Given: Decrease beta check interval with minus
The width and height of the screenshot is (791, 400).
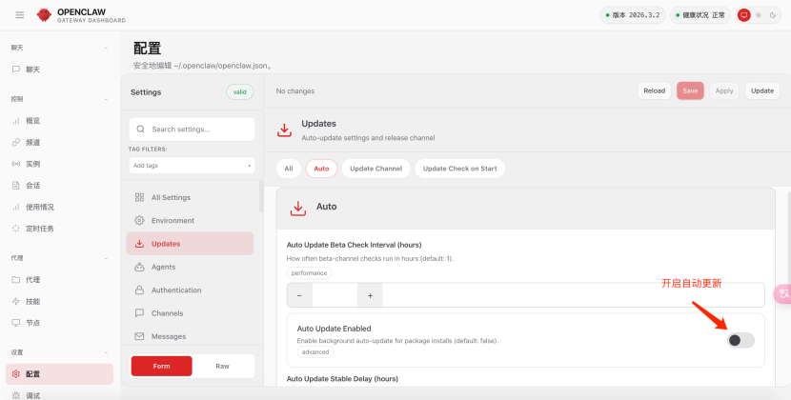Looking at the screenshot, I should coord(299,295).
